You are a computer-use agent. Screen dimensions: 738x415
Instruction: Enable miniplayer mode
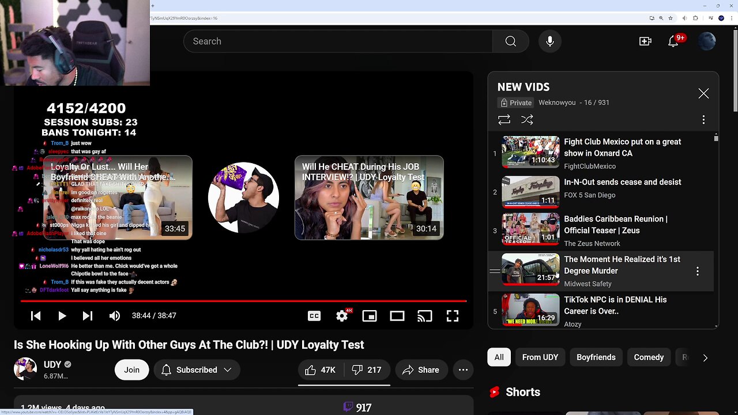(370, 316)
